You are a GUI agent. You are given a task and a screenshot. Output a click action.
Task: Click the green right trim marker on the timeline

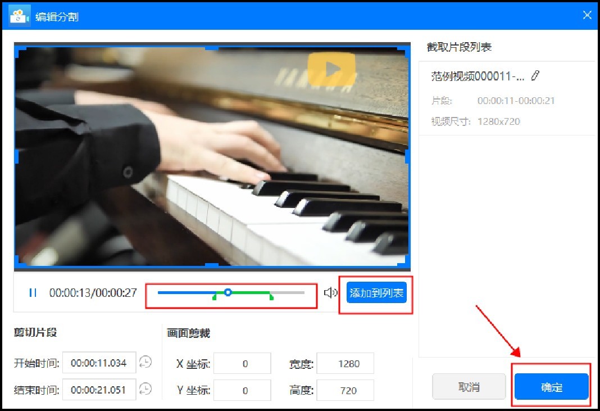click(271, 296)
